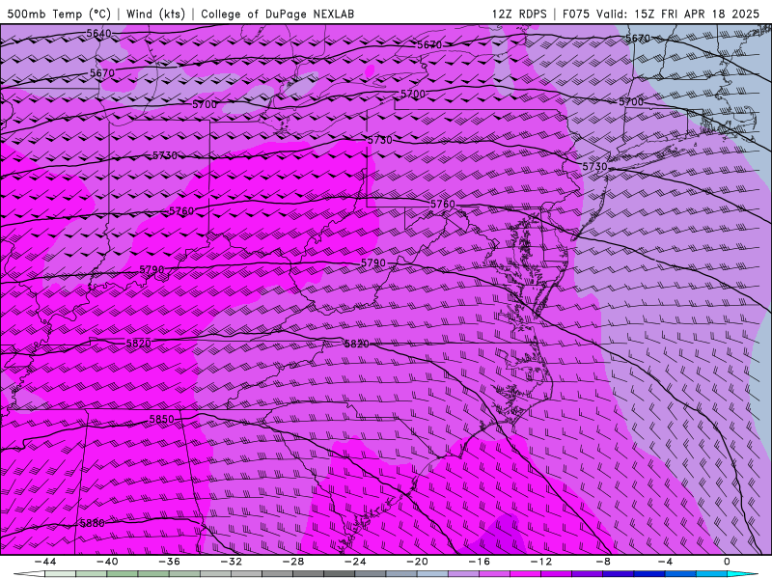Image resolution: width=772 pixels, height=579 pixels.
Task: Click the -28 value on the color scale
Action: pyautogui.click(x=293, y=562)
